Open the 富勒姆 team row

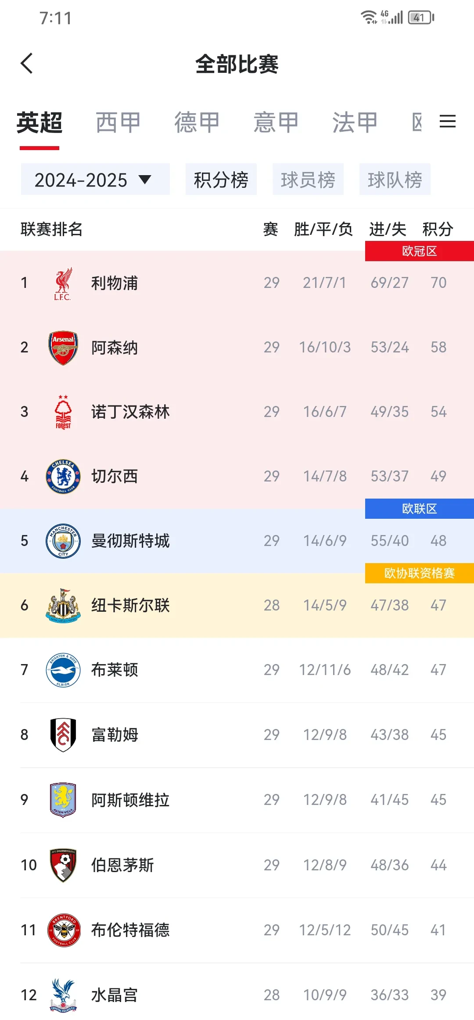pos(237,735)
